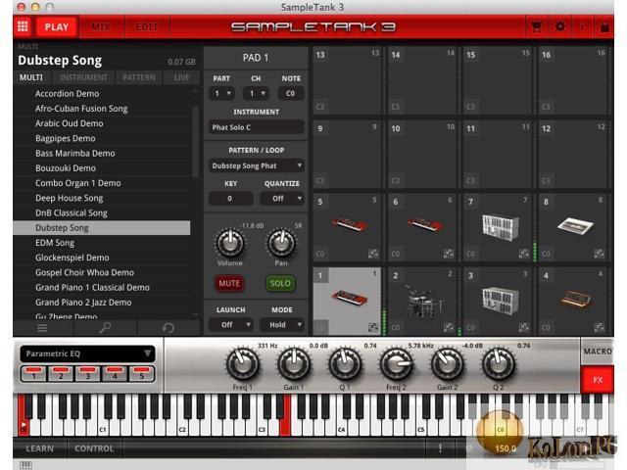The image size is (627, 470).
Task: Click pattern icon on pad 5
Action: pos(373,254)
